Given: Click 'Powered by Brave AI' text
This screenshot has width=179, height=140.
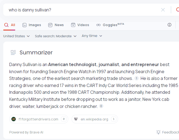Looking at the screenshot, I should click(26, 132).
